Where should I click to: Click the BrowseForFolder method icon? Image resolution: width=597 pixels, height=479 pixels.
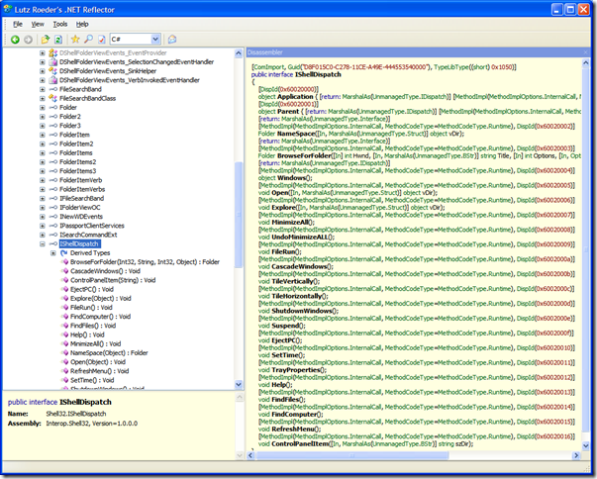[x=65, y=261]
